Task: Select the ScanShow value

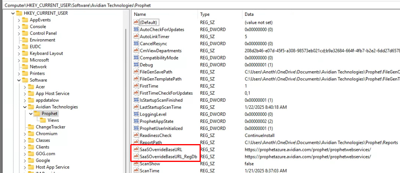Action: pos(150,163)
